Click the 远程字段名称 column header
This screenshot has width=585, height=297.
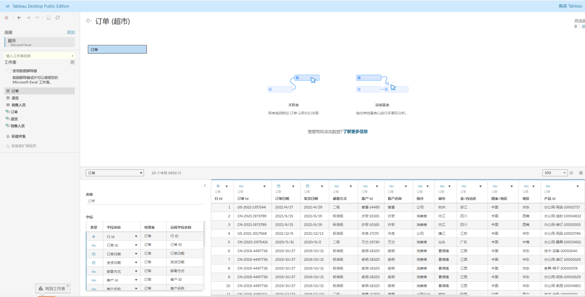(181, 227)
